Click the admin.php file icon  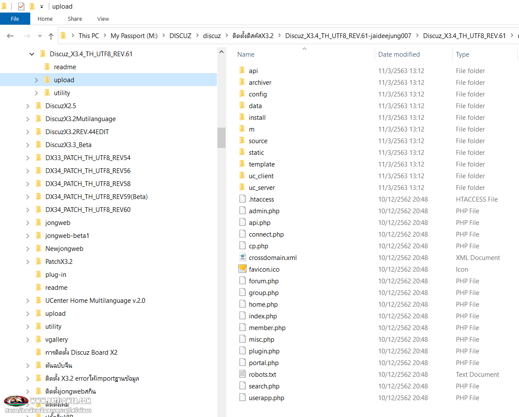(x=242, y=211)
